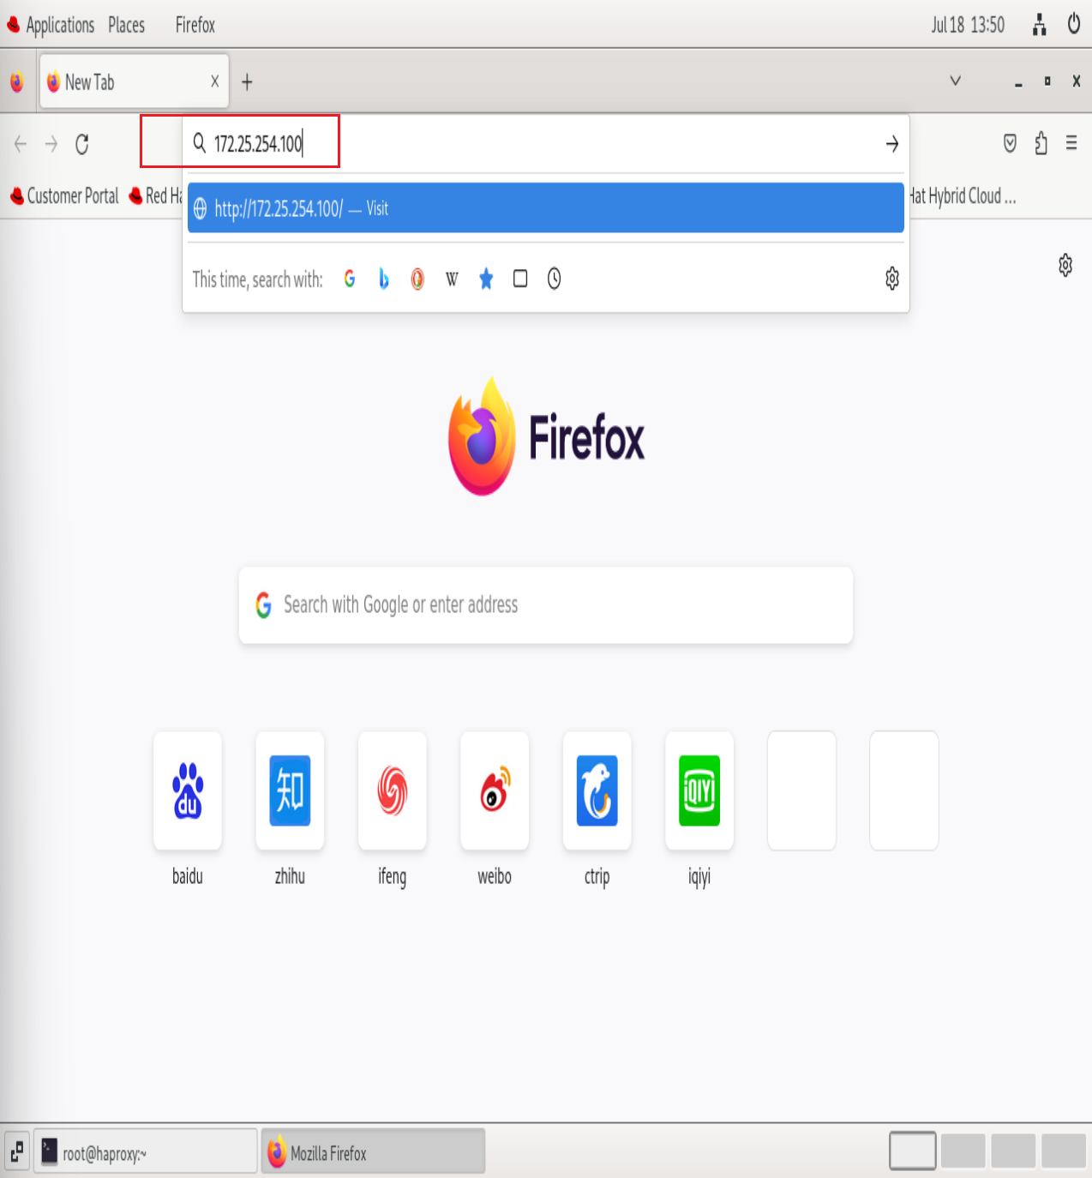The height and width of the screenshot is (1178, 1092).
Task: Search with Google one-off engine icon
Action: click(x=350, y=279)
